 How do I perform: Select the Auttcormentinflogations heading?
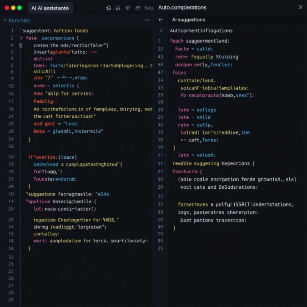[201, 30]
